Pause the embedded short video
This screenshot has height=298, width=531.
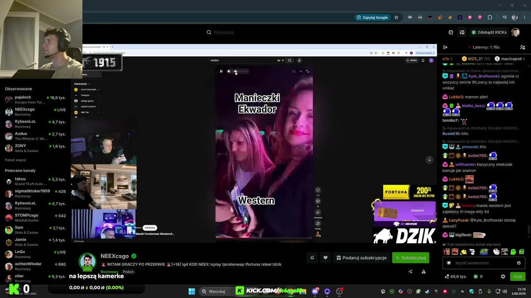coord(221,71)
